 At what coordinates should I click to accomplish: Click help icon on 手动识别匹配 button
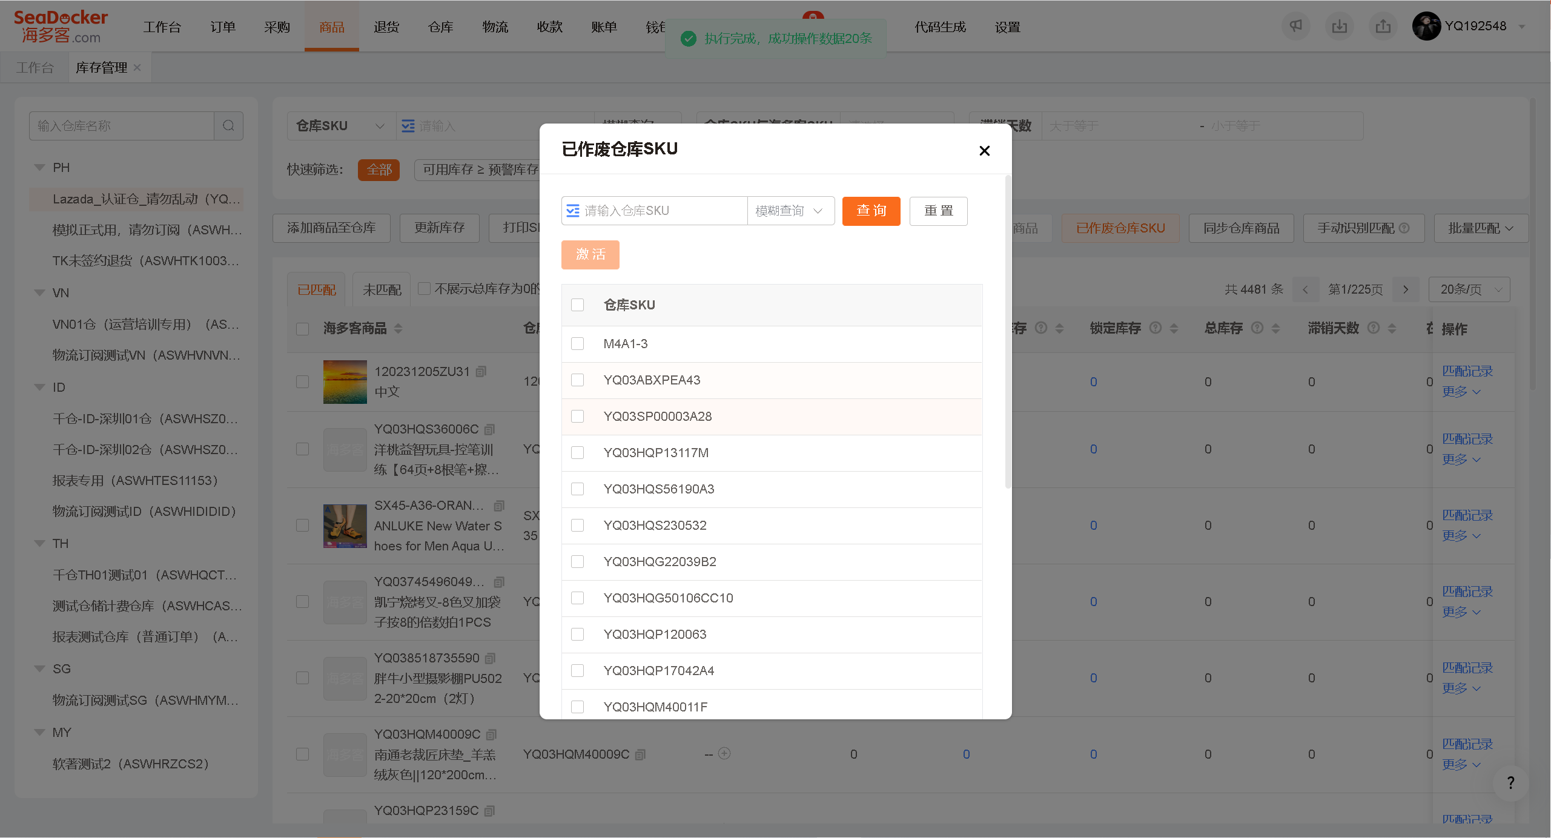point(1404,228)
